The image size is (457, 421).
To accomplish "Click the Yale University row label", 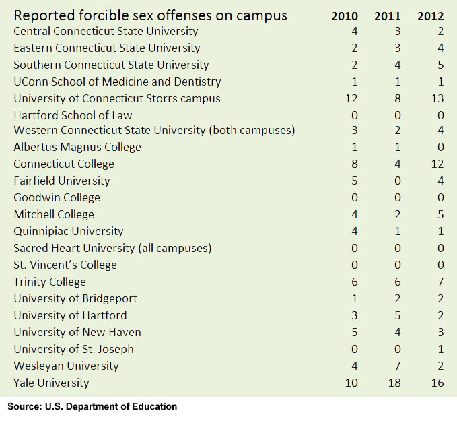I will click(x=51, y=383).
